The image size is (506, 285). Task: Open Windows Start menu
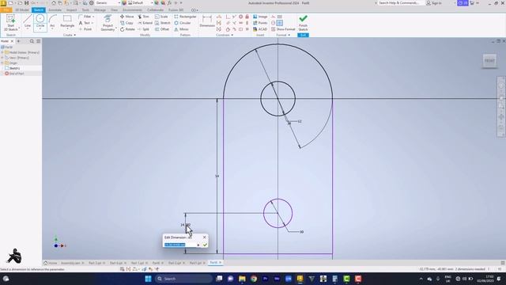point(148,279)
